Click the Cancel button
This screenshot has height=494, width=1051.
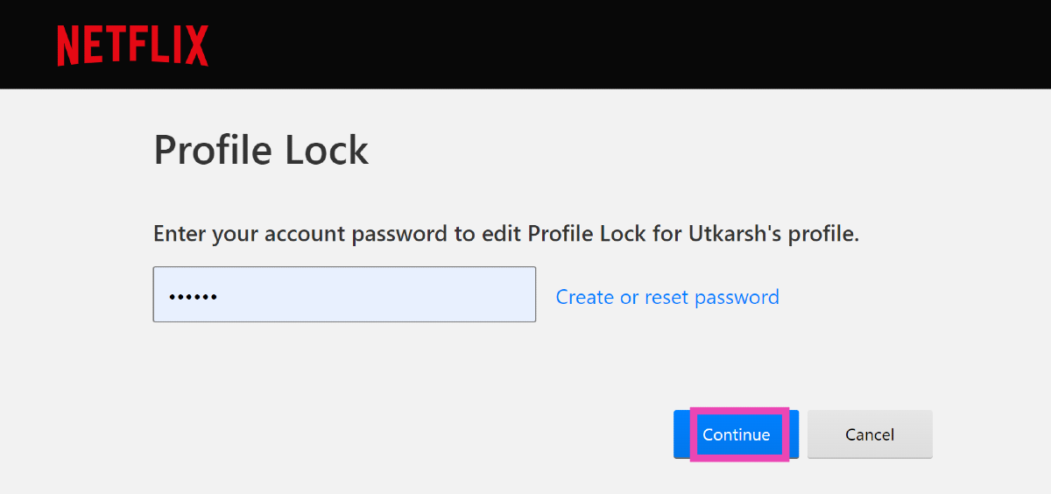click(x=870, y=434)
